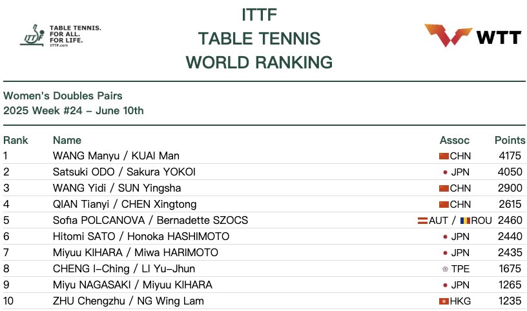This screenshot has height=311, width=527.
Task: Click the Name column header
Action: [67, 140]
